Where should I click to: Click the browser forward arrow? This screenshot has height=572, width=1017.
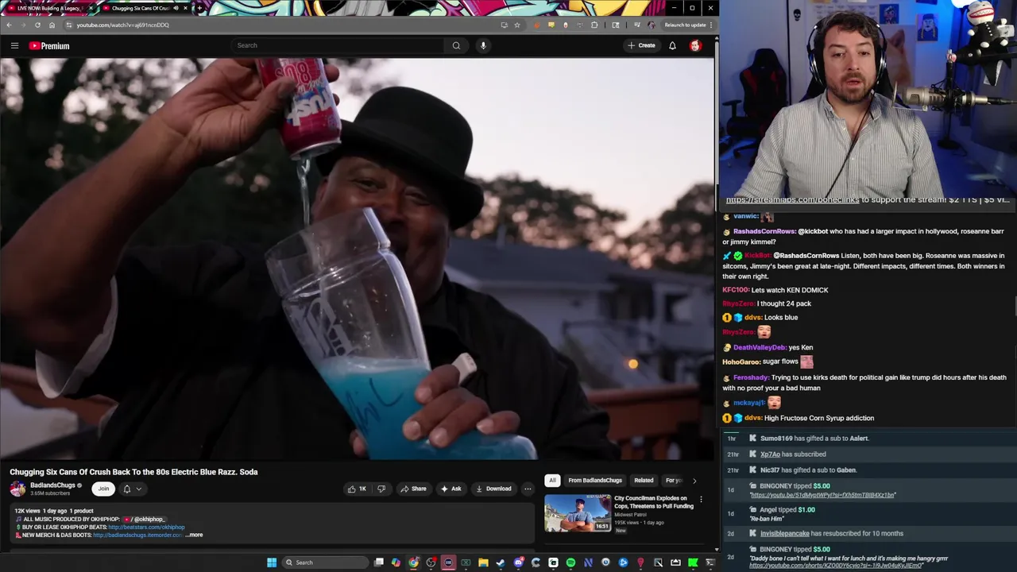coord(23,25)
